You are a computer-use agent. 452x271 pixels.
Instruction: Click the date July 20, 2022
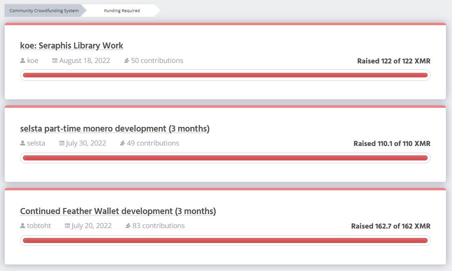(x=92, y=226)
